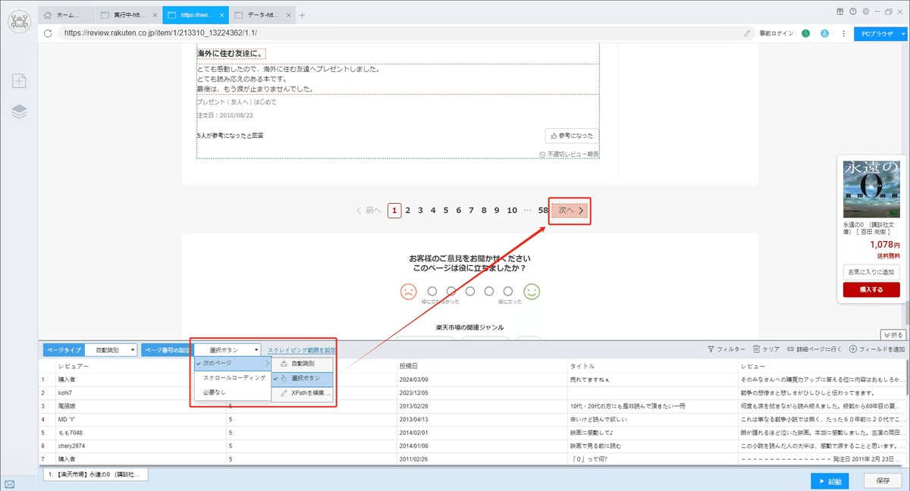Select the first rating radio circle
The image size is (910, 491).
click(432, 290)
